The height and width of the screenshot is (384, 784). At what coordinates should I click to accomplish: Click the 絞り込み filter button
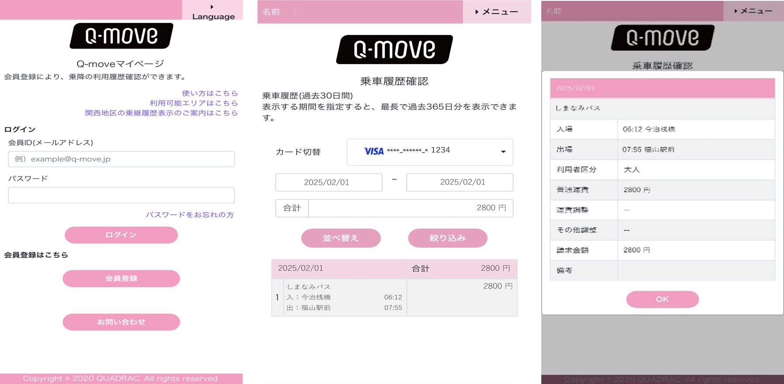point(448,238)
